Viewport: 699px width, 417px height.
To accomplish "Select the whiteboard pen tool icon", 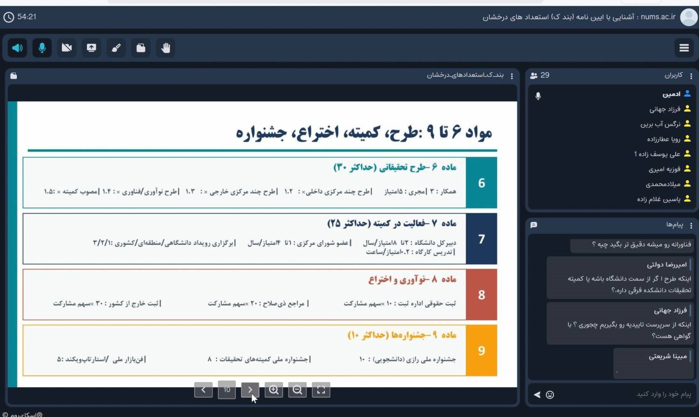I will (x=116, y=48).
